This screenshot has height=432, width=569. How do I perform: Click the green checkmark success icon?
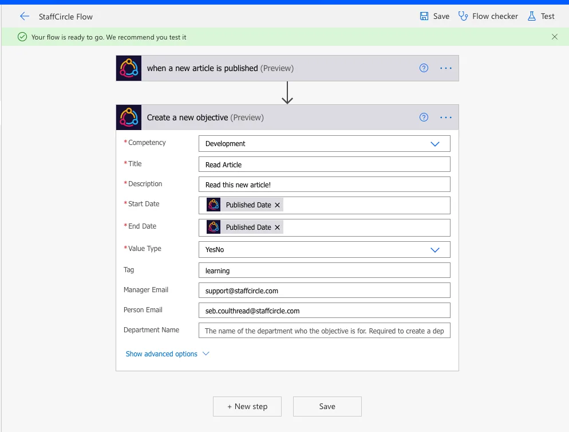click(x=22, y=37)
